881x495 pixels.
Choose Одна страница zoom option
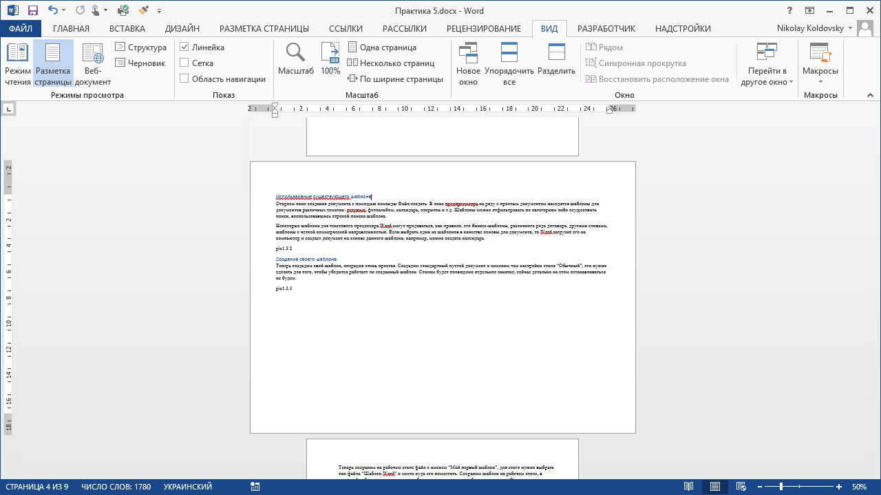tap(382, 48)
